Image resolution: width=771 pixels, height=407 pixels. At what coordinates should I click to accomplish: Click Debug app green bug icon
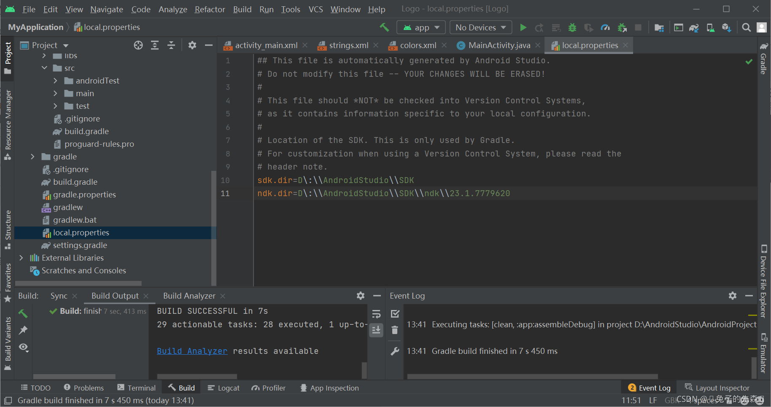[x=572, y=27]
